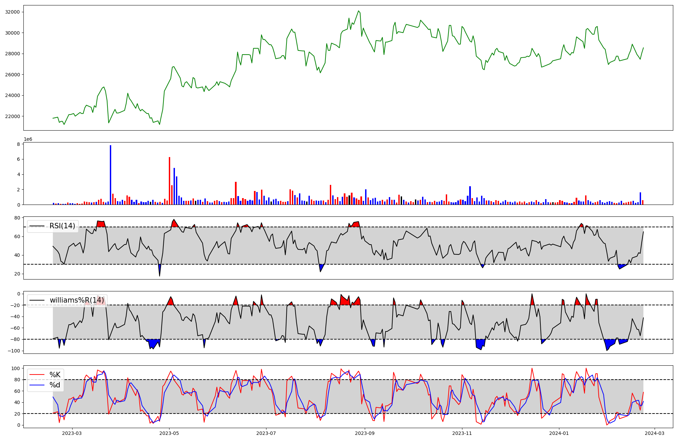Click the 2023-07 x-axis date label
This screenshot has height=441, width=678.
point(266,433)
